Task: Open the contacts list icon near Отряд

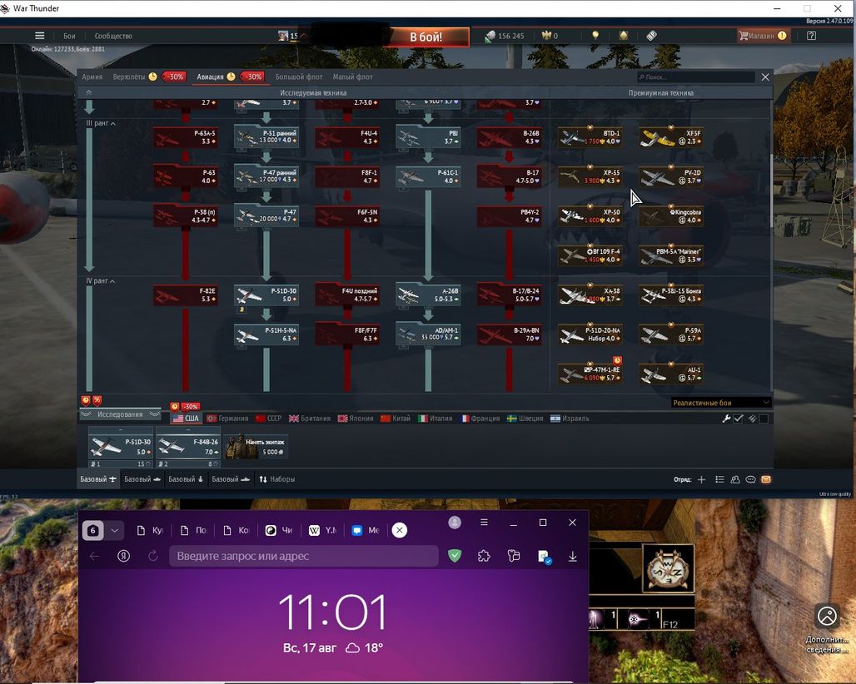Action: 719,479
